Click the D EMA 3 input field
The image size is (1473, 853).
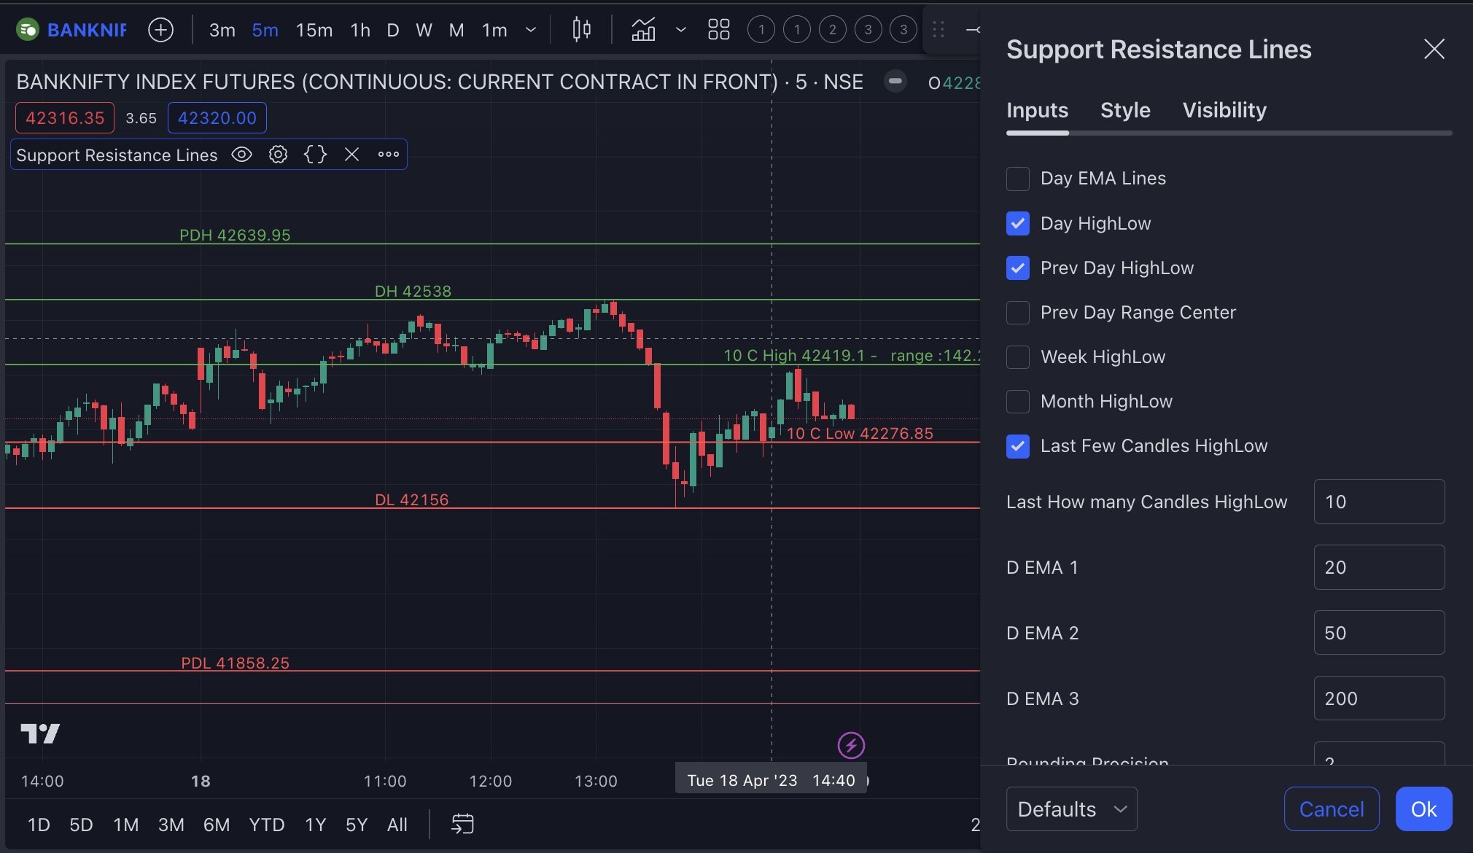(1379, 698)
